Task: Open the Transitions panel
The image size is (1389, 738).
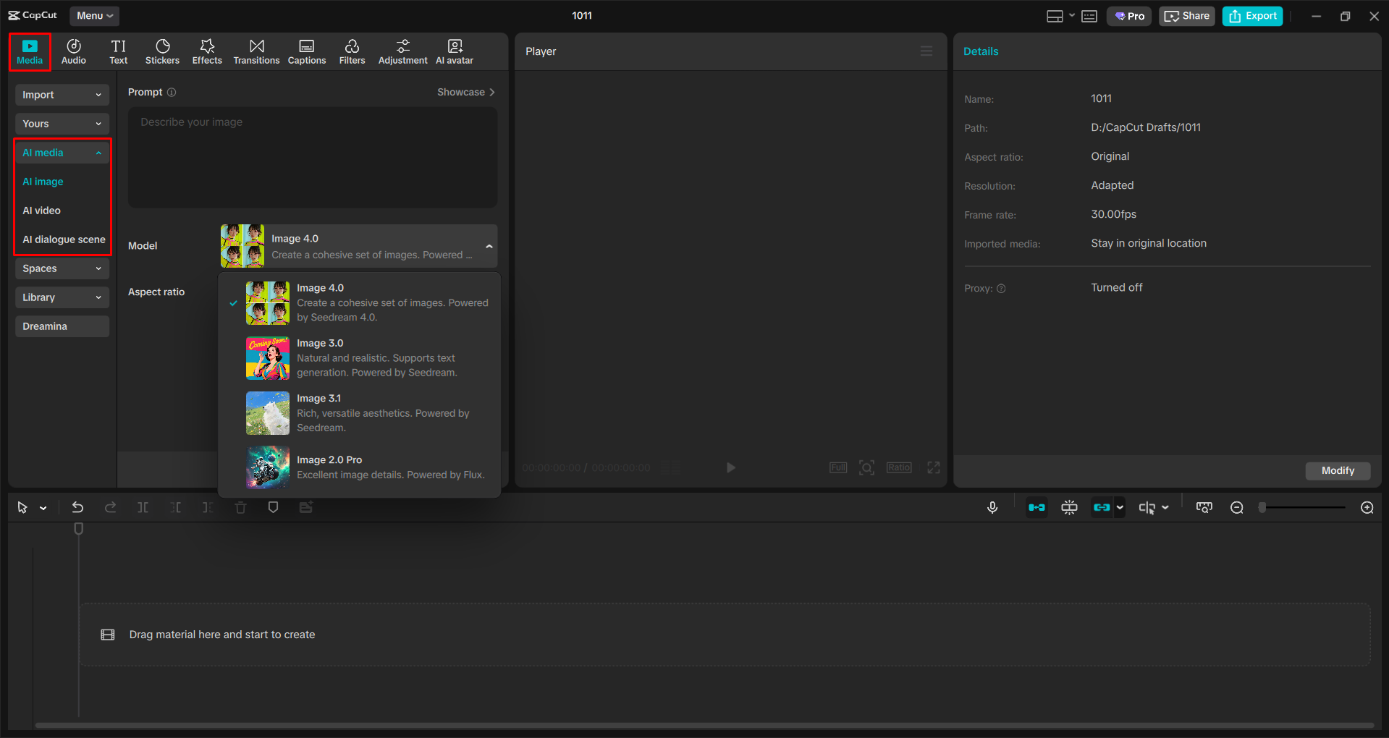Action: (x=256, y=51)
